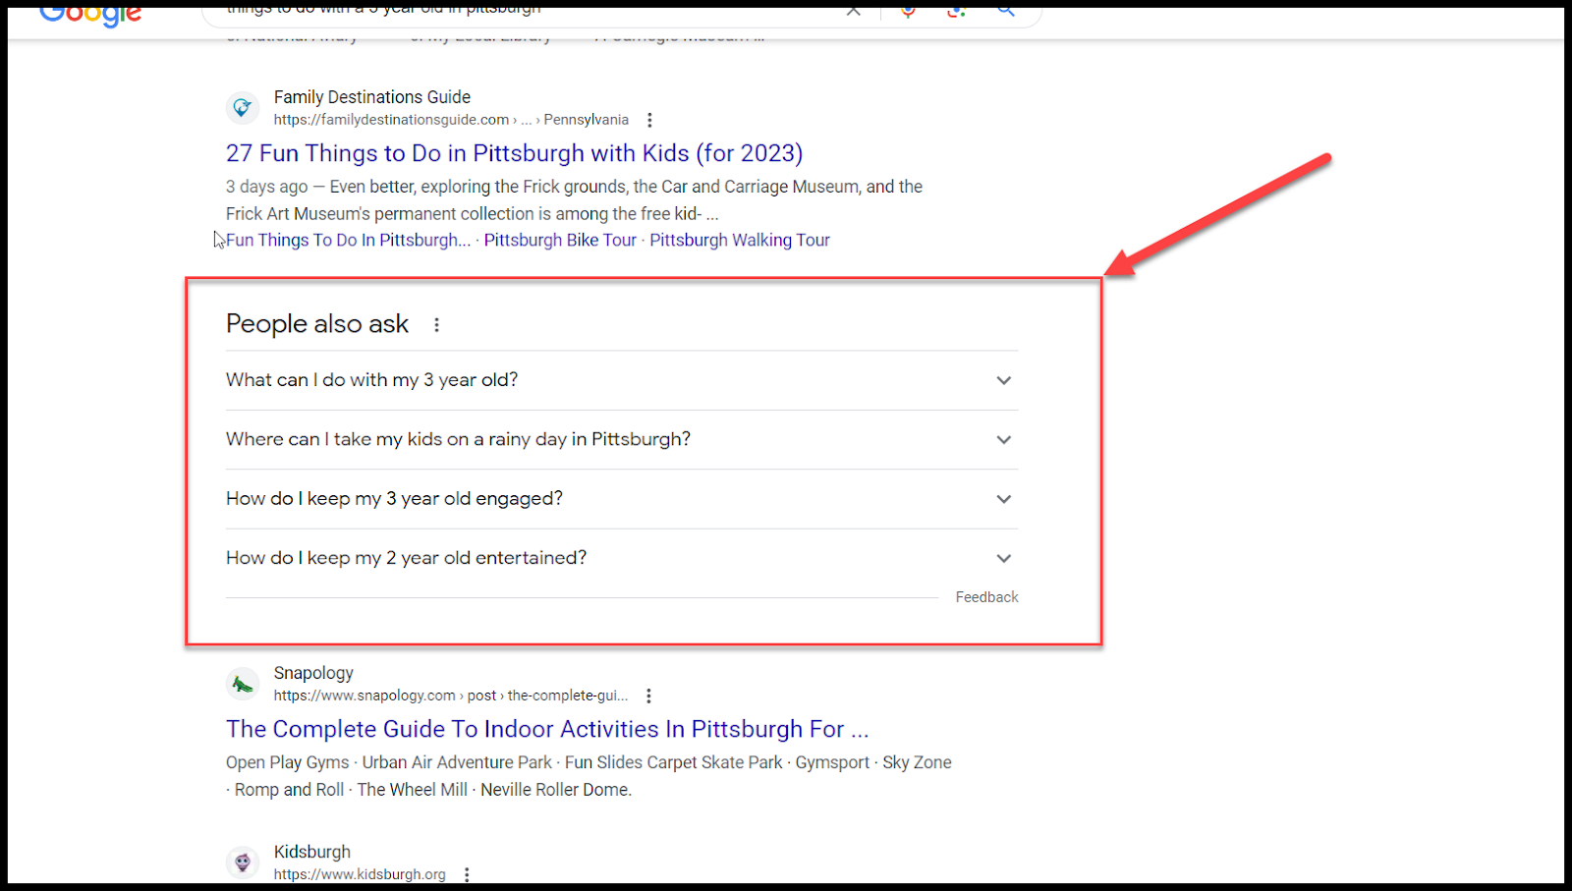Image resolution: width=1572 pixels, height=891 pixels.
Task: Open the Pittsburgh Bike Tour sitelink
Action: (560, 240)
